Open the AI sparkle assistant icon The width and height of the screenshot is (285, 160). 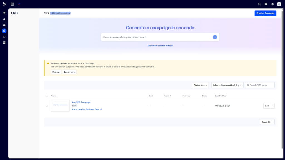[19, 4]
